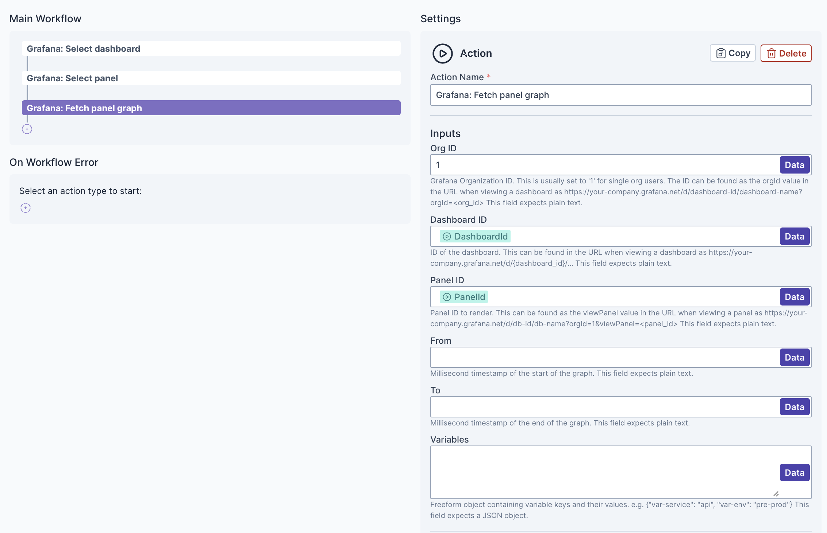Viewport: 827px width, 533px height.
Task: Click the DashboardId variable chip
Action: pyautogui.click(x=475, y=237)
